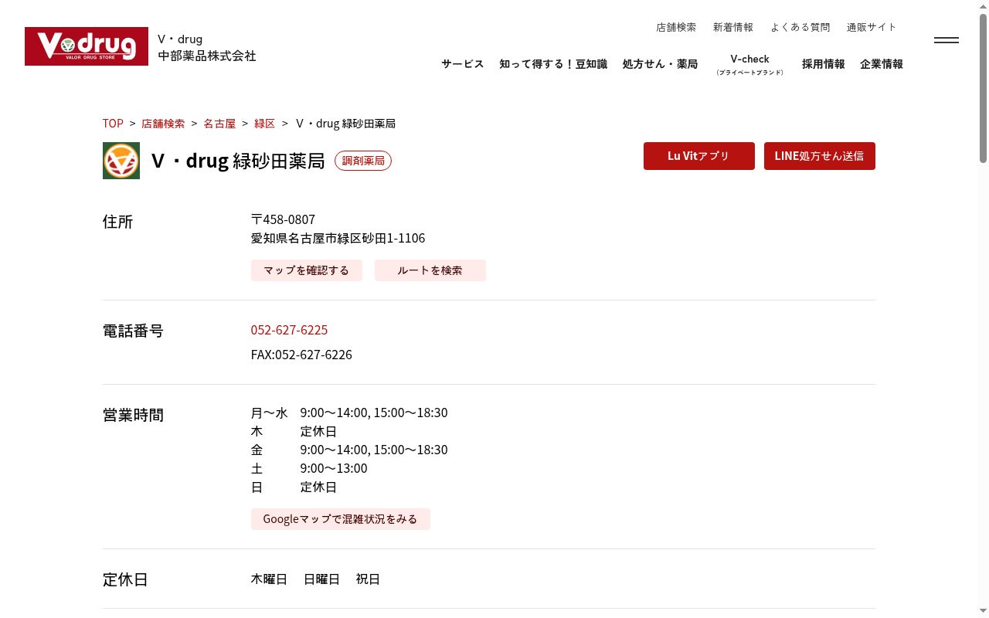
Task: Open 企業情報 menu
Action: pos(882,64)
